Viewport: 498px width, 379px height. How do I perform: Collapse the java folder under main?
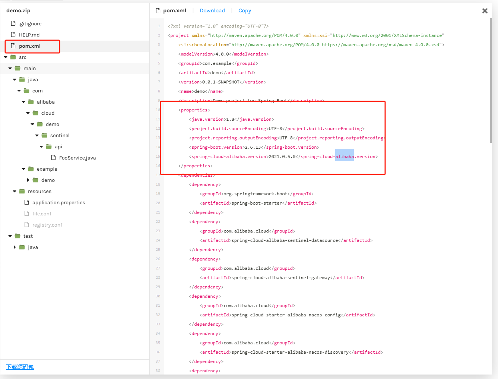[x=15, y=79]
